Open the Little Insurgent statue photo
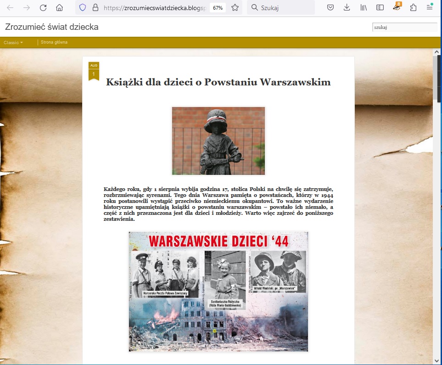The height and width of the screenshot is (365, 442). click(x=218, y=141)
